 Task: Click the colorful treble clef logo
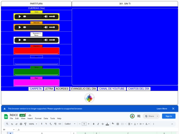pyautogui.click(x=89, y=98)
